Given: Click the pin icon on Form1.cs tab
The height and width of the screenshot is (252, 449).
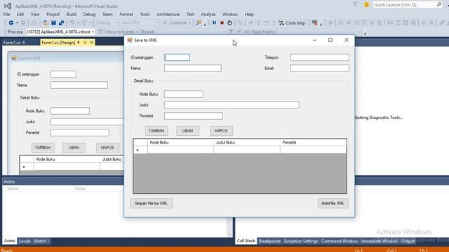Looking at the screenshot, I should point(24,42).
